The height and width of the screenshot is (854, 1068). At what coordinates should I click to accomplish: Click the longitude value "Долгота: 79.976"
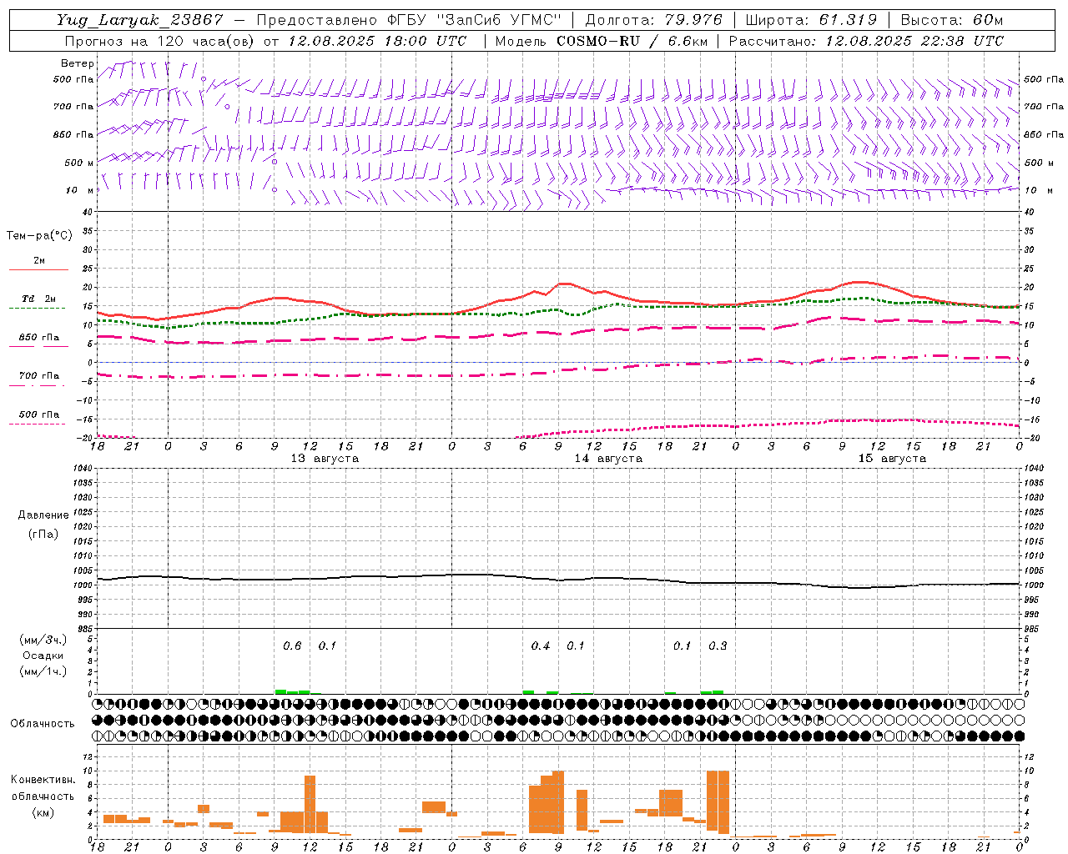[654, 20]
